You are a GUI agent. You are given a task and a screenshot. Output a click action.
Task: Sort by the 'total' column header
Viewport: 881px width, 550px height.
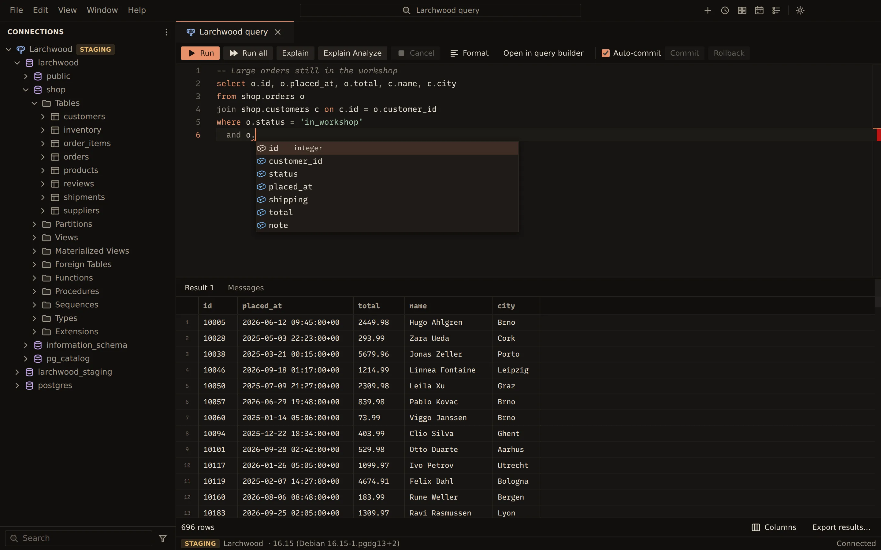click(379, 306)
